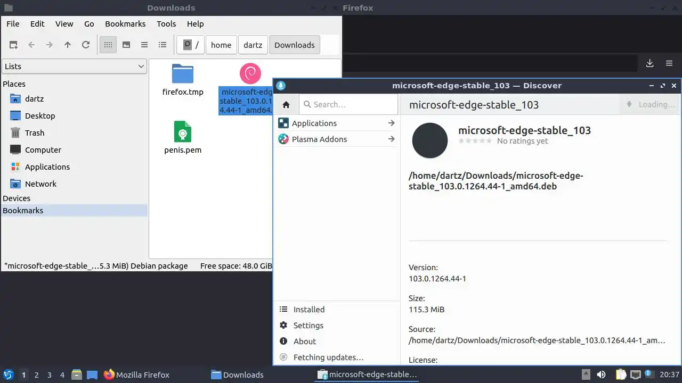
Task: Click the root '/' path button
Action: [191, 45]
